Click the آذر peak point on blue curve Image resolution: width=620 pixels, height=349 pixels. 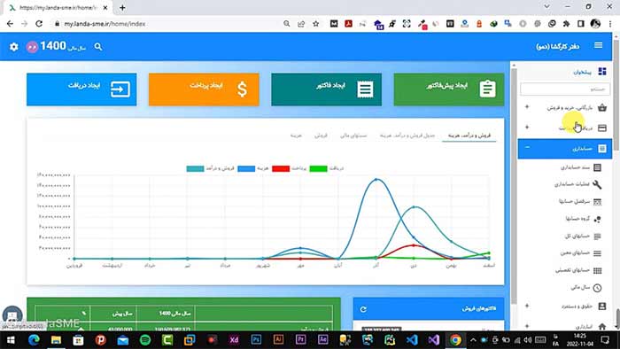376,180
